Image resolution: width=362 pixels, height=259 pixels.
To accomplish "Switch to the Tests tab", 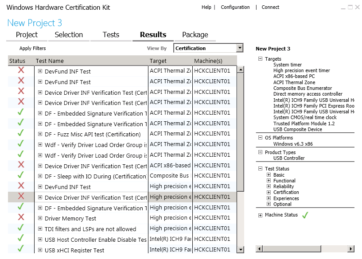I will 111,35.
